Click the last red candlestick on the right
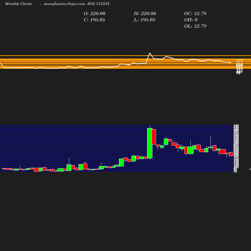This screenshot has width=251, height=251. click(x=231, y=154)
